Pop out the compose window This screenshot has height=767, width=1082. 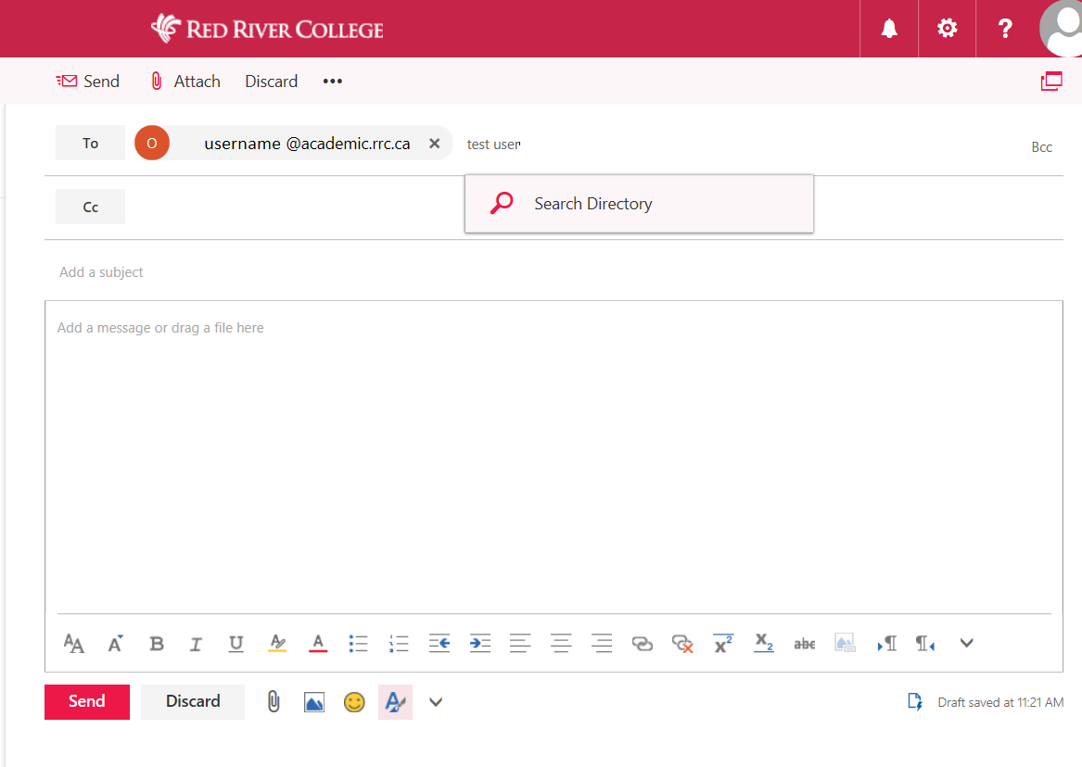1051,81
